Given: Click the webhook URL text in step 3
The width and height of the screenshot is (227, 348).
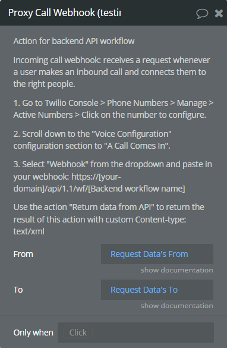Looking at the screenshot, I should 99,183.
